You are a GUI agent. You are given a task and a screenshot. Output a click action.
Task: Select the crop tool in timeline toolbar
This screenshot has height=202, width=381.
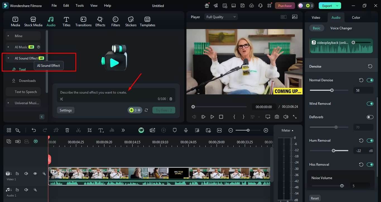pyautogui.click(x=90, y=130)
